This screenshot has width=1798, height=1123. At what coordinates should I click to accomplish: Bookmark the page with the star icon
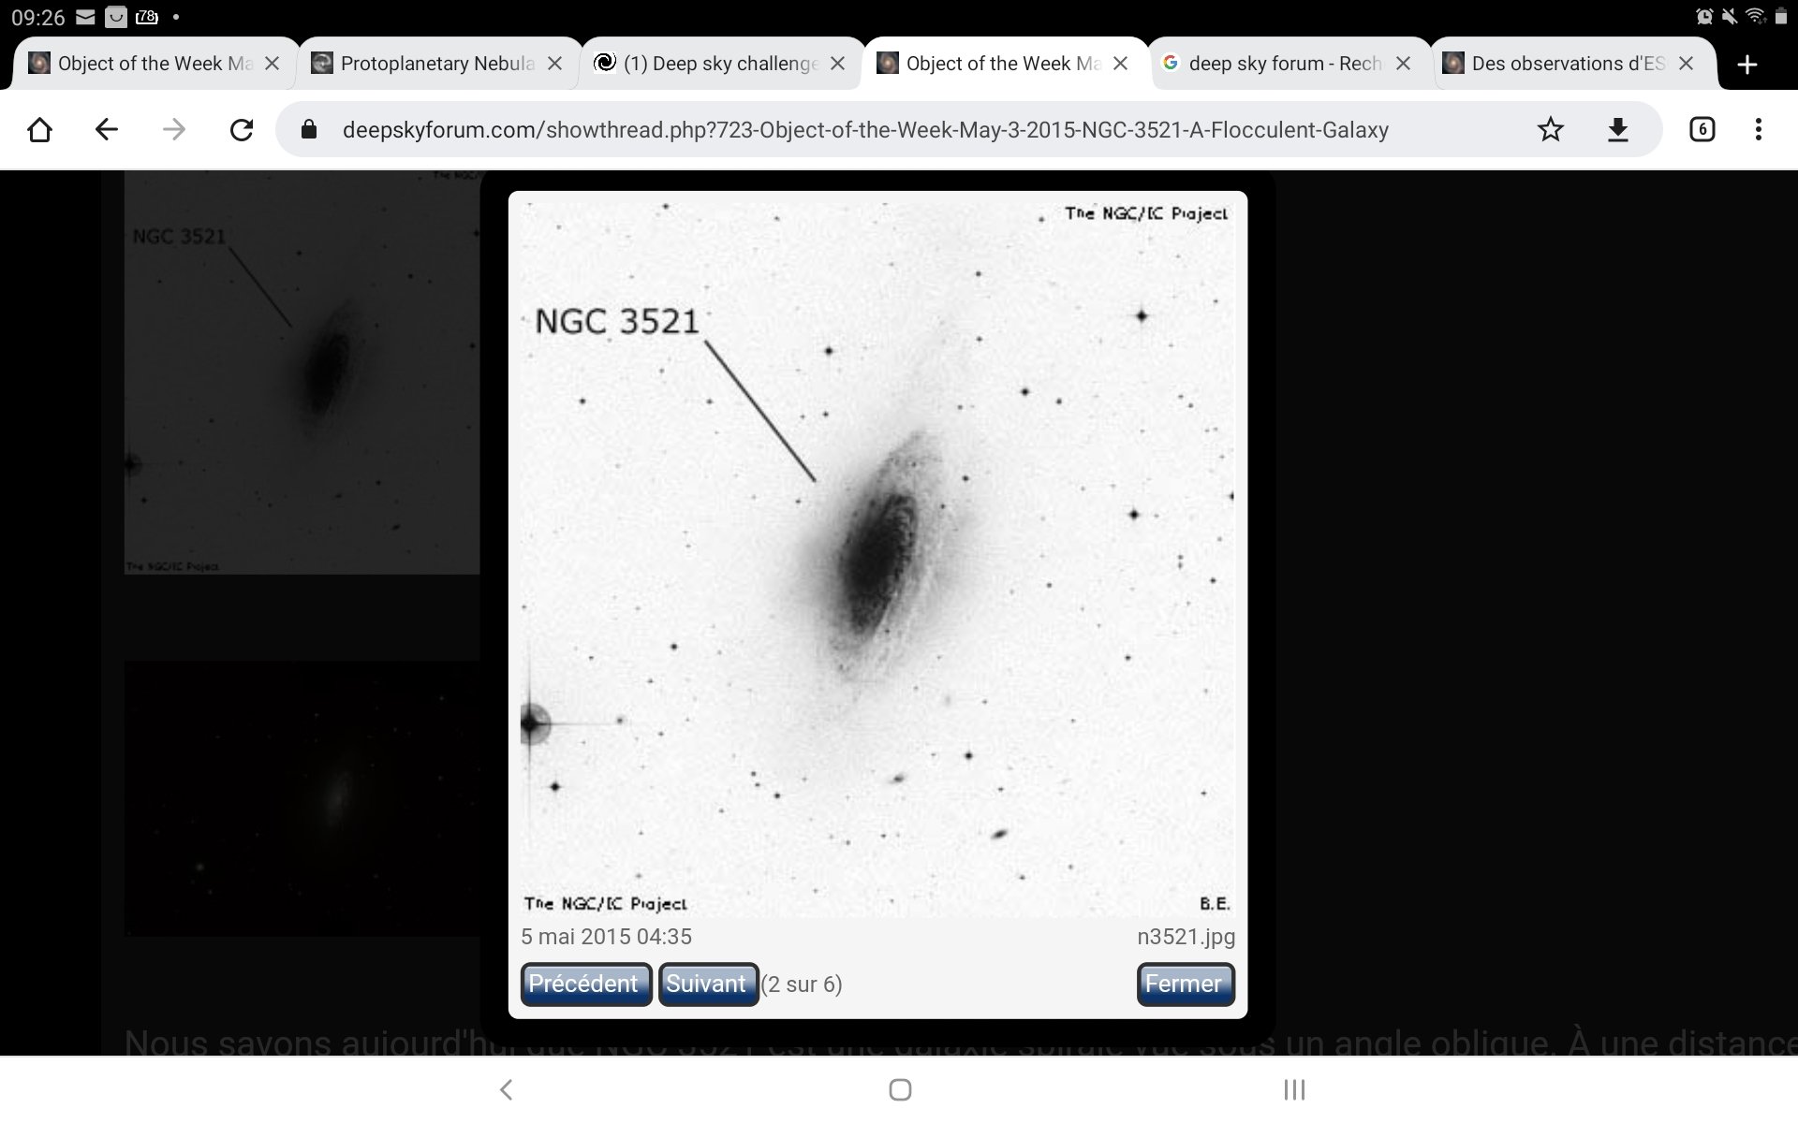[x=1551, y=129]
